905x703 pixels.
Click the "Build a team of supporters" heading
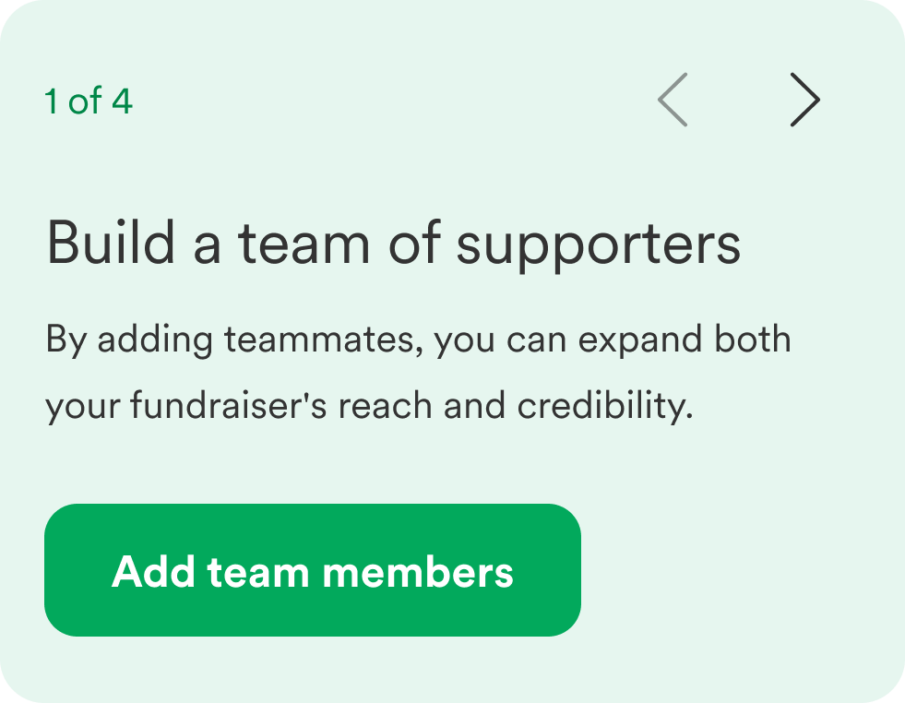(x=393, y=244)
